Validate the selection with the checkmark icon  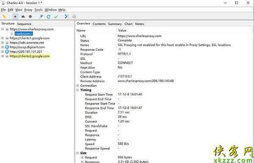point(56,17)
